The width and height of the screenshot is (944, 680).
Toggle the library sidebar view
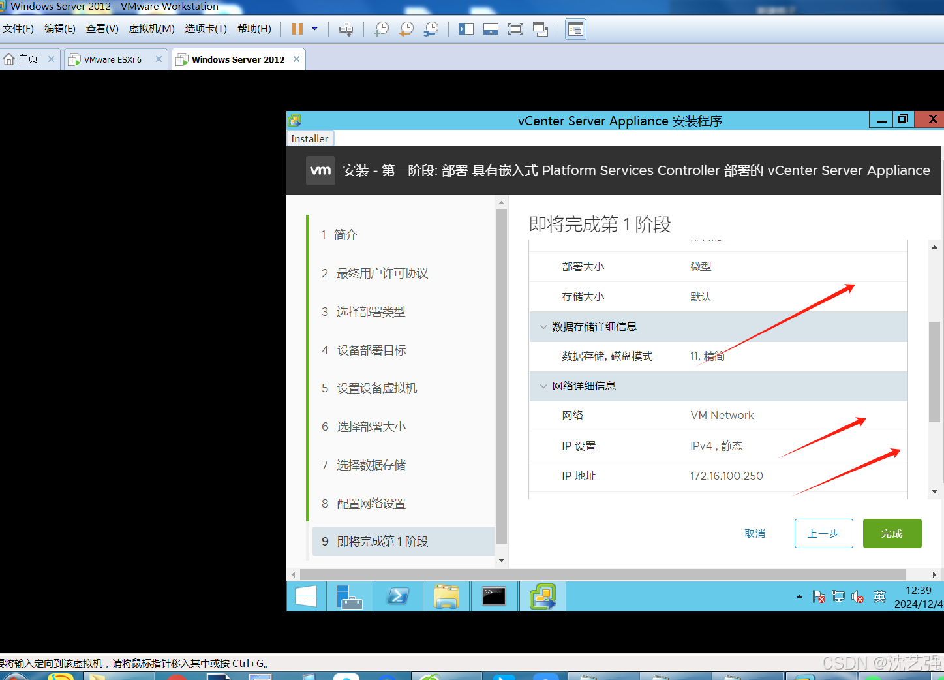pos(466,29)
